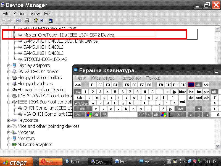Screen dimensions: 221x166
Task: Click the Print toolbar icon
Action: 27,20
